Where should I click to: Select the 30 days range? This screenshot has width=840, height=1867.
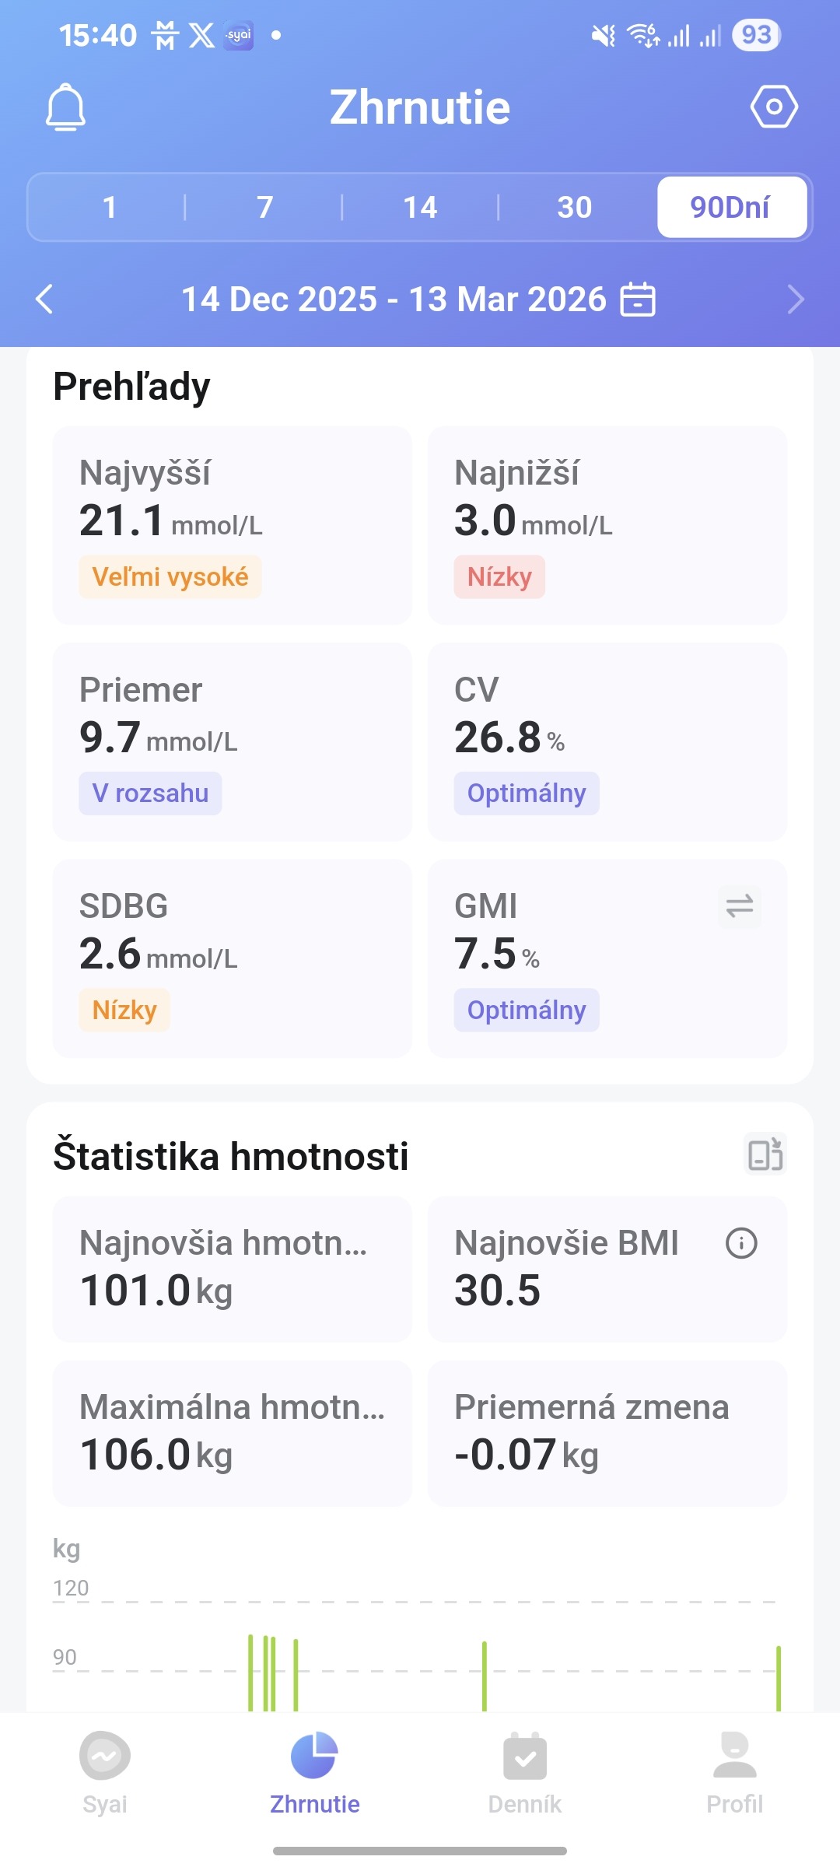pyautogui.click(x=575, y=208)
